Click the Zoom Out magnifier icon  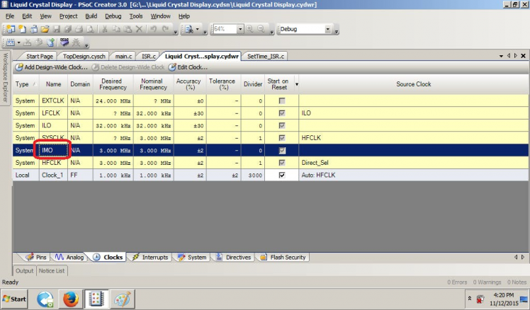tap(261, 29)
